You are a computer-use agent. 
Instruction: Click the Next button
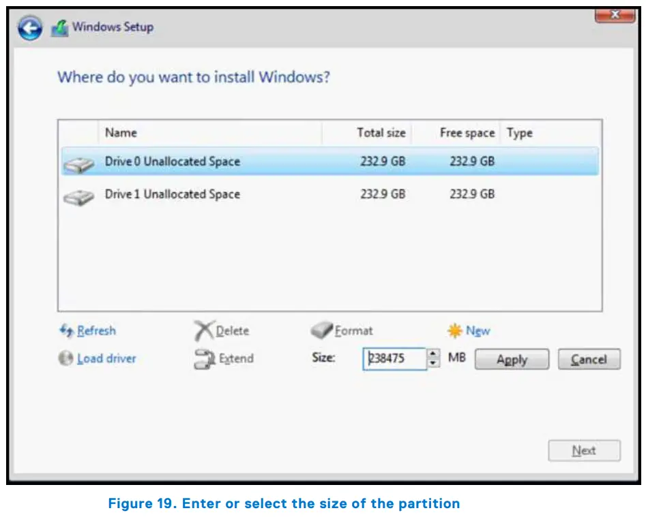point(584,450)
